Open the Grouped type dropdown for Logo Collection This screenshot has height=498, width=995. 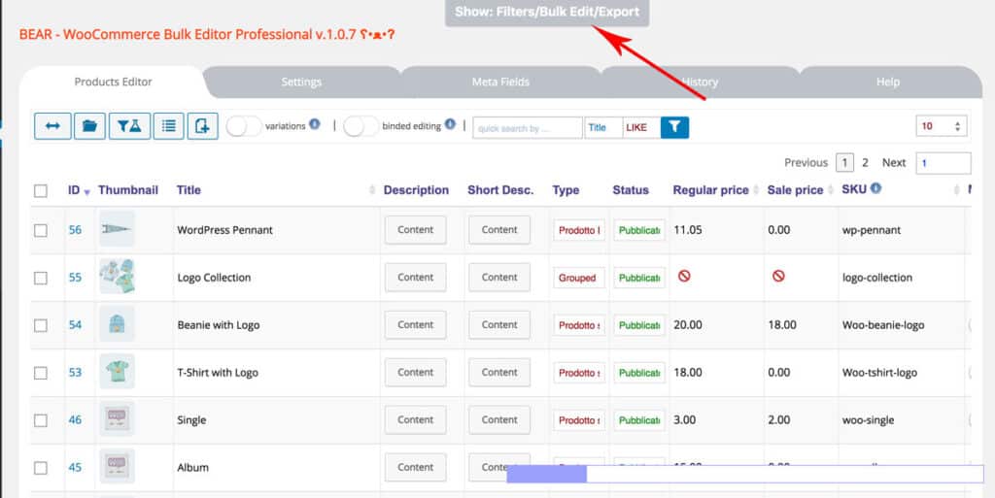[579, 279]
